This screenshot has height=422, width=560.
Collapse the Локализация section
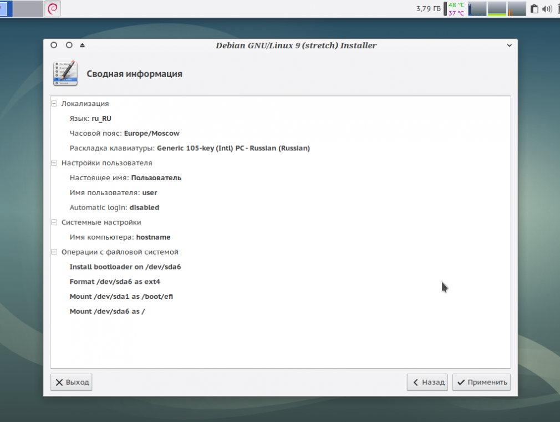(54, 104)
